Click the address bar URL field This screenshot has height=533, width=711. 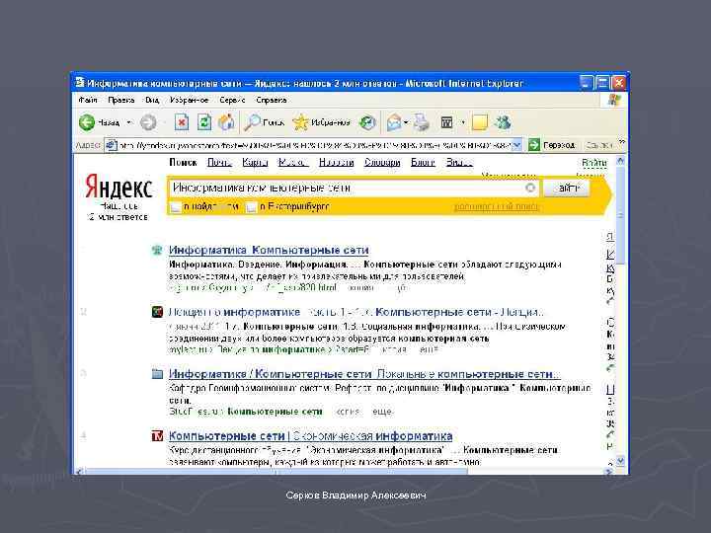pyautogui.click(x=314, y=145)
